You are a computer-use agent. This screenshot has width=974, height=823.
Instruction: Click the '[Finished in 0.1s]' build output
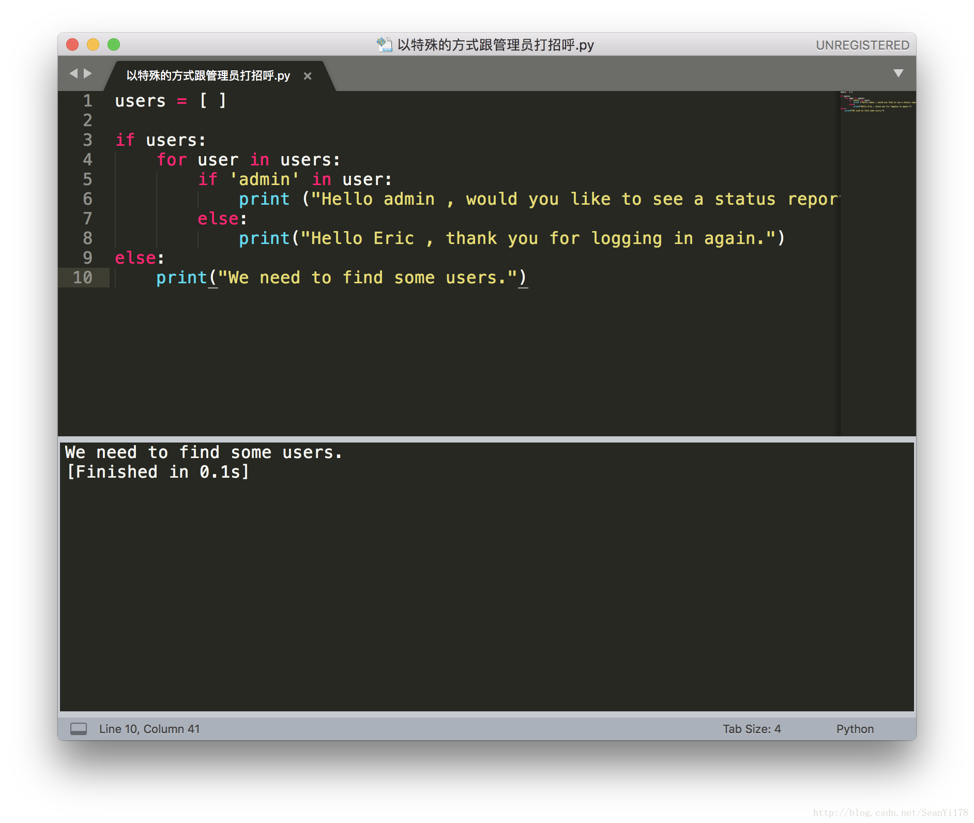(x=158, y=472)
